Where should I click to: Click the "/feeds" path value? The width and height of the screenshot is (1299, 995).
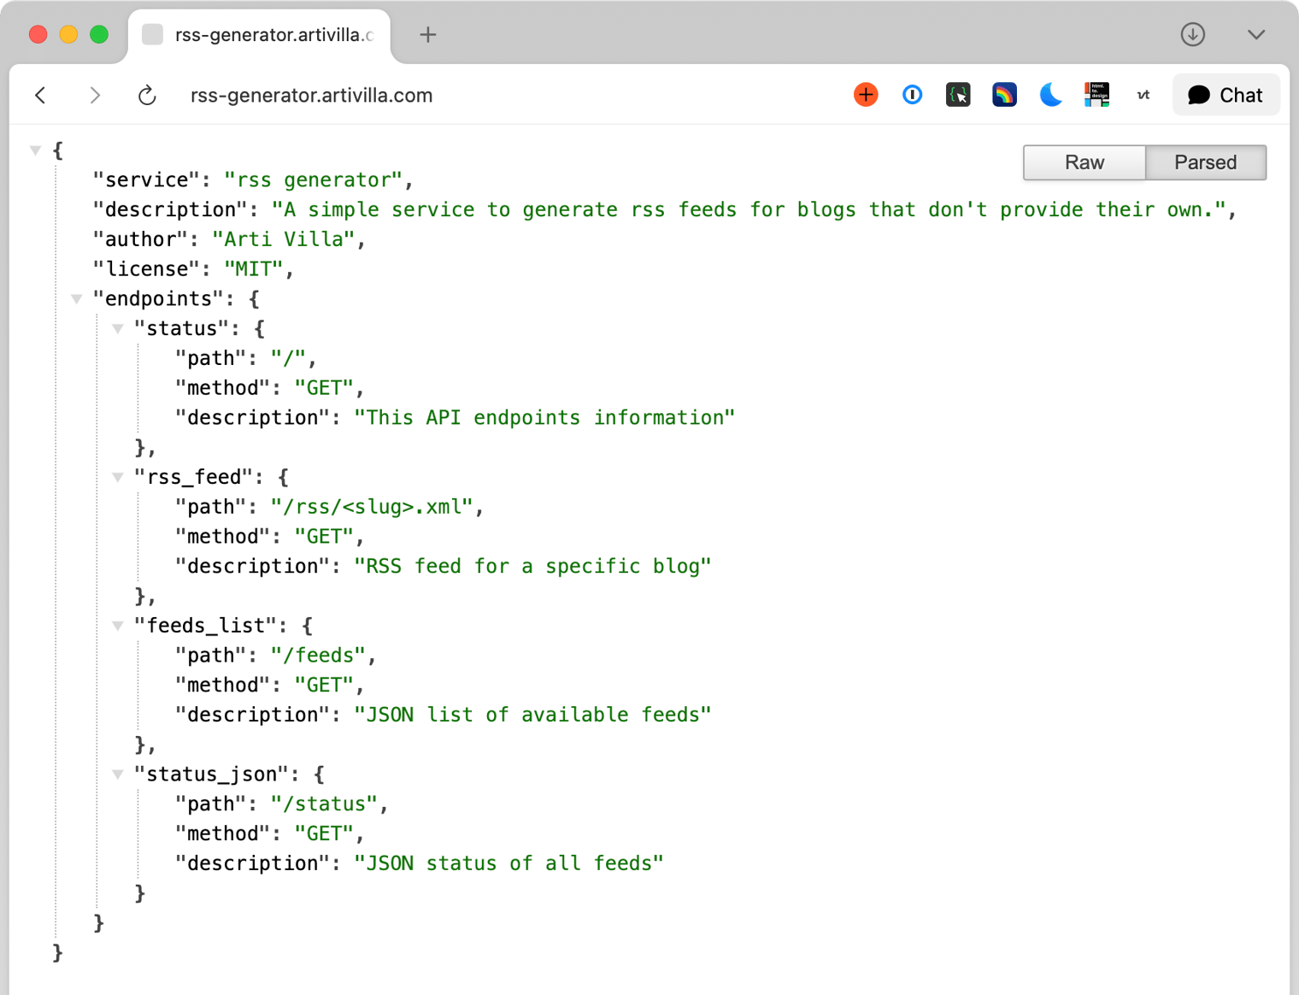point(319,656)
